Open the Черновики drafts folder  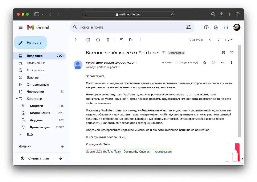tap(40, 92)
